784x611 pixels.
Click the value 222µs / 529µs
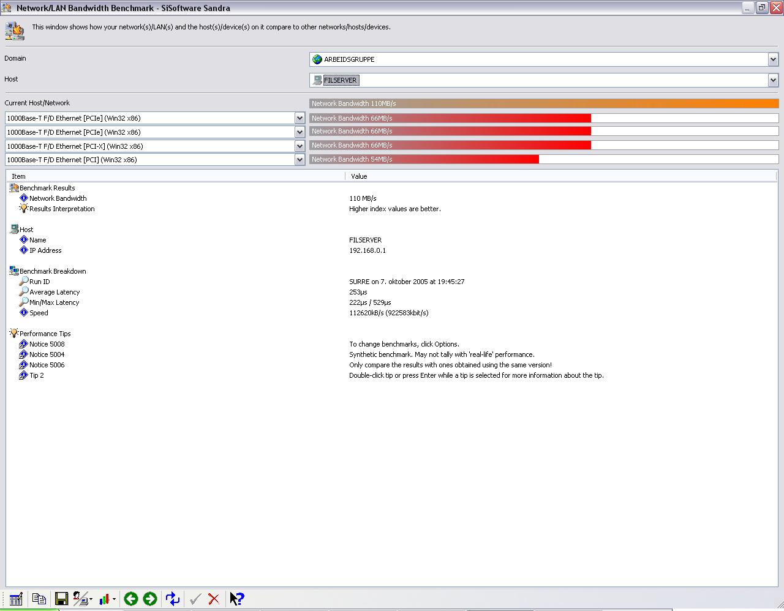pos(370,302)
